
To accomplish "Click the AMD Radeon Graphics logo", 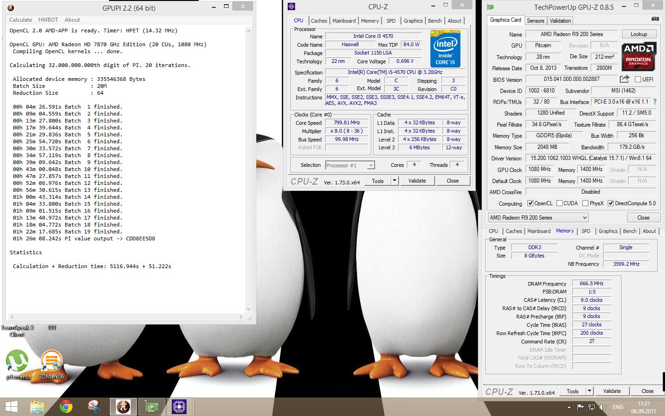I will 639,56.
